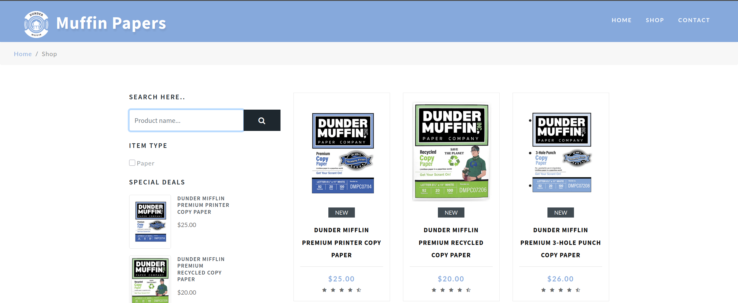Viewport: 738px width, 303px height.
Task: Click star rating under $26.00 card price
Action: pyautogui.click(x=561, y=290)
